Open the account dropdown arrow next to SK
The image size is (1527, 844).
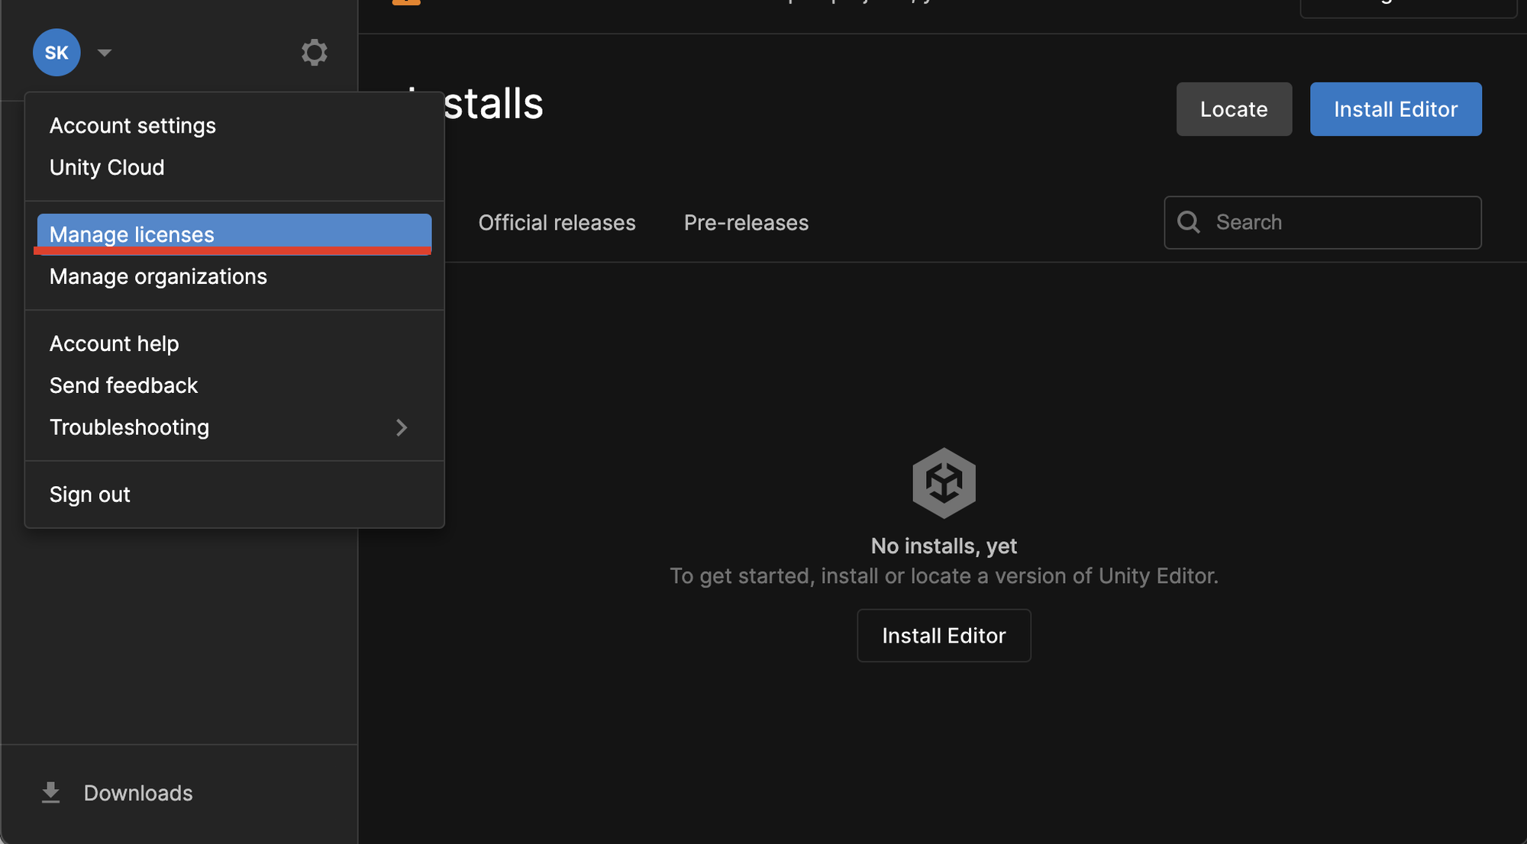coord(105,53)
